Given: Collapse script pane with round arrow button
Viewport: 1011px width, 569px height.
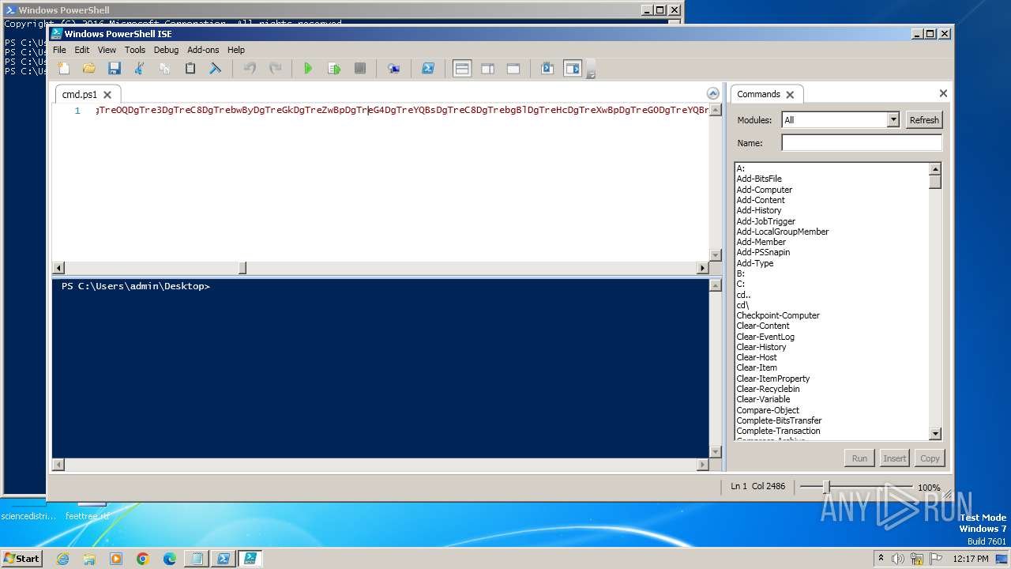Looking at the screenshot, I should [x=712, y=93].
